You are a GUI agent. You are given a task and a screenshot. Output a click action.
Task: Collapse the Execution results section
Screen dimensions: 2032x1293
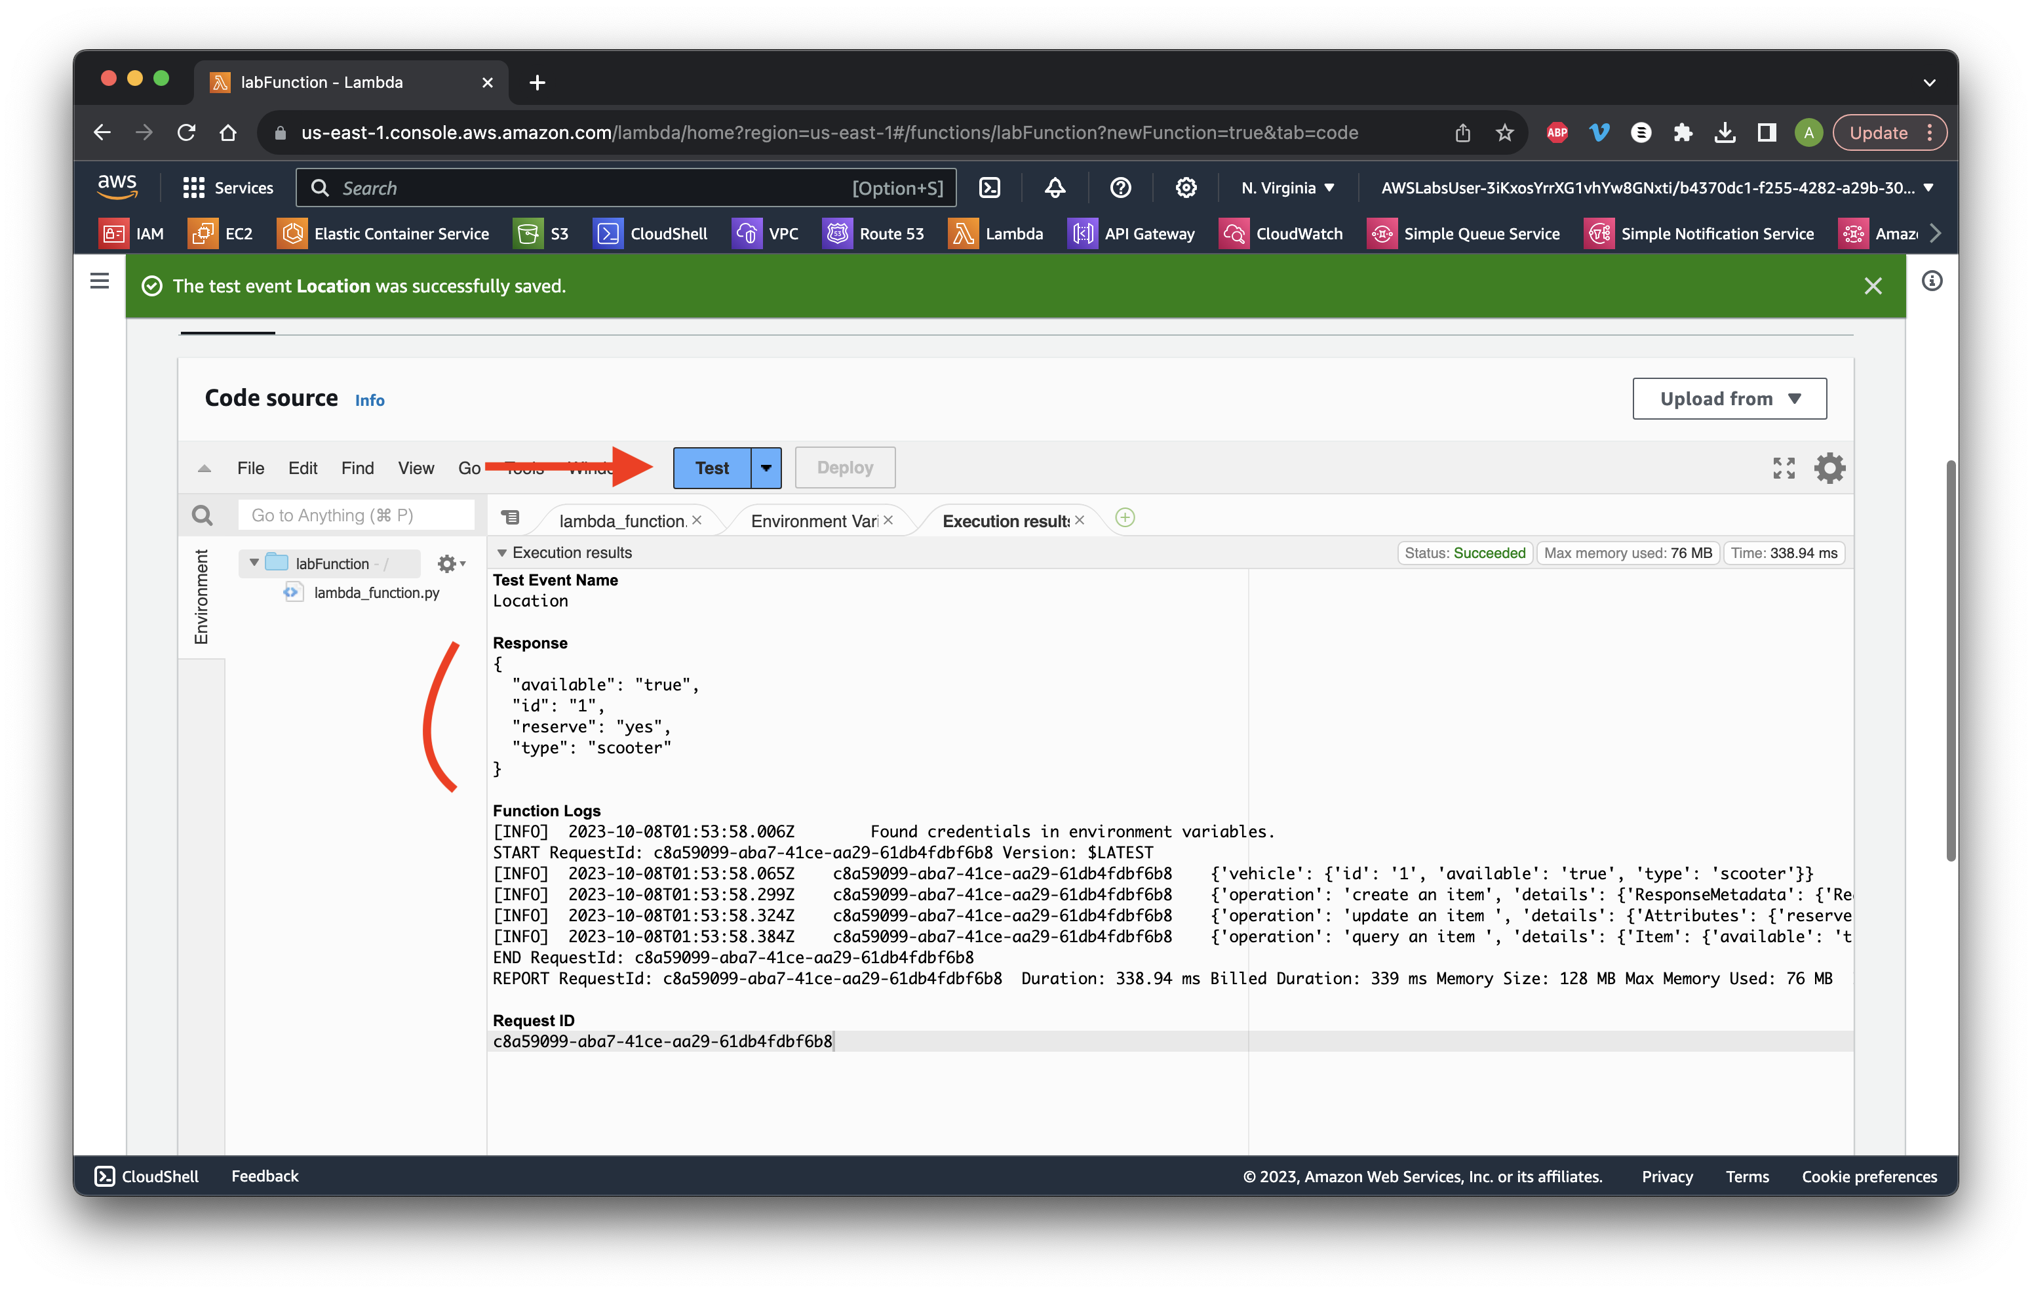[502, 553]
